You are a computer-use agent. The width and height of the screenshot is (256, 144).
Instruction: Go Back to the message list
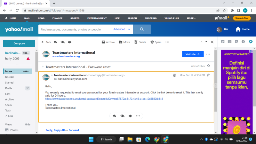[46, 42]
